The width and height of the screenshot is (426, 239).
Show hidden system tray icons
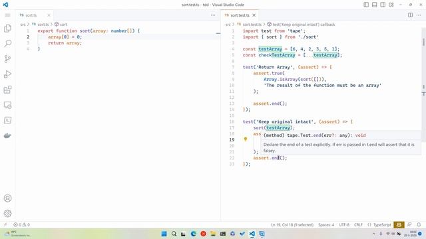(374, 234)
